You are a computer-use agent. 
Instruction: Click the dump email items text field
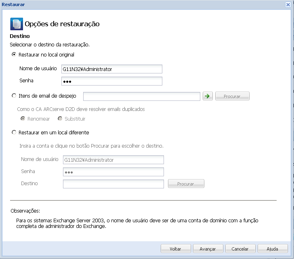point(141,96)
